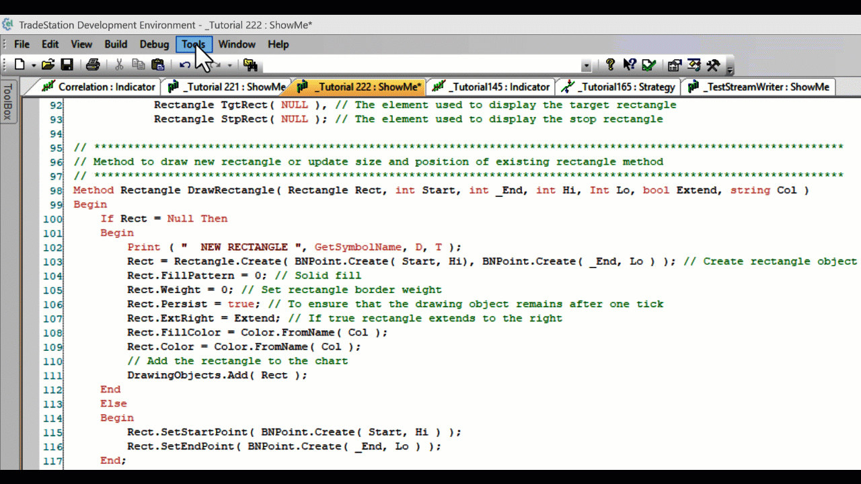Screen dimensions: 861x484
Task: Open Find in Files binoculars icon
Action: (x=250, y=65)
